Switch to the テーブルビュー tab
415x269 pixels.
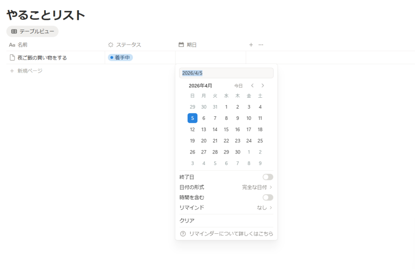(32, 31)
